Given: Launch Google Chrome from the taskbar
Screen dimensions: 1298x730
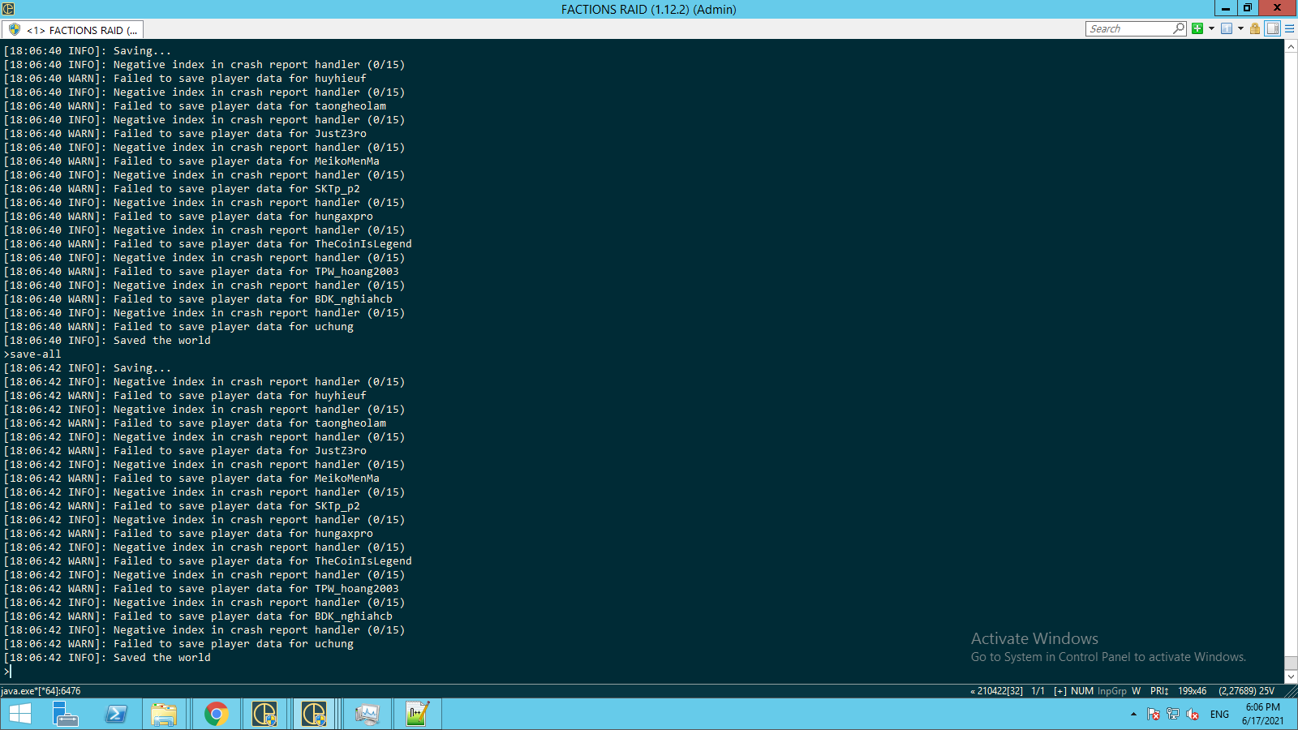Looking at the screenshot, I should click(216, 714).
